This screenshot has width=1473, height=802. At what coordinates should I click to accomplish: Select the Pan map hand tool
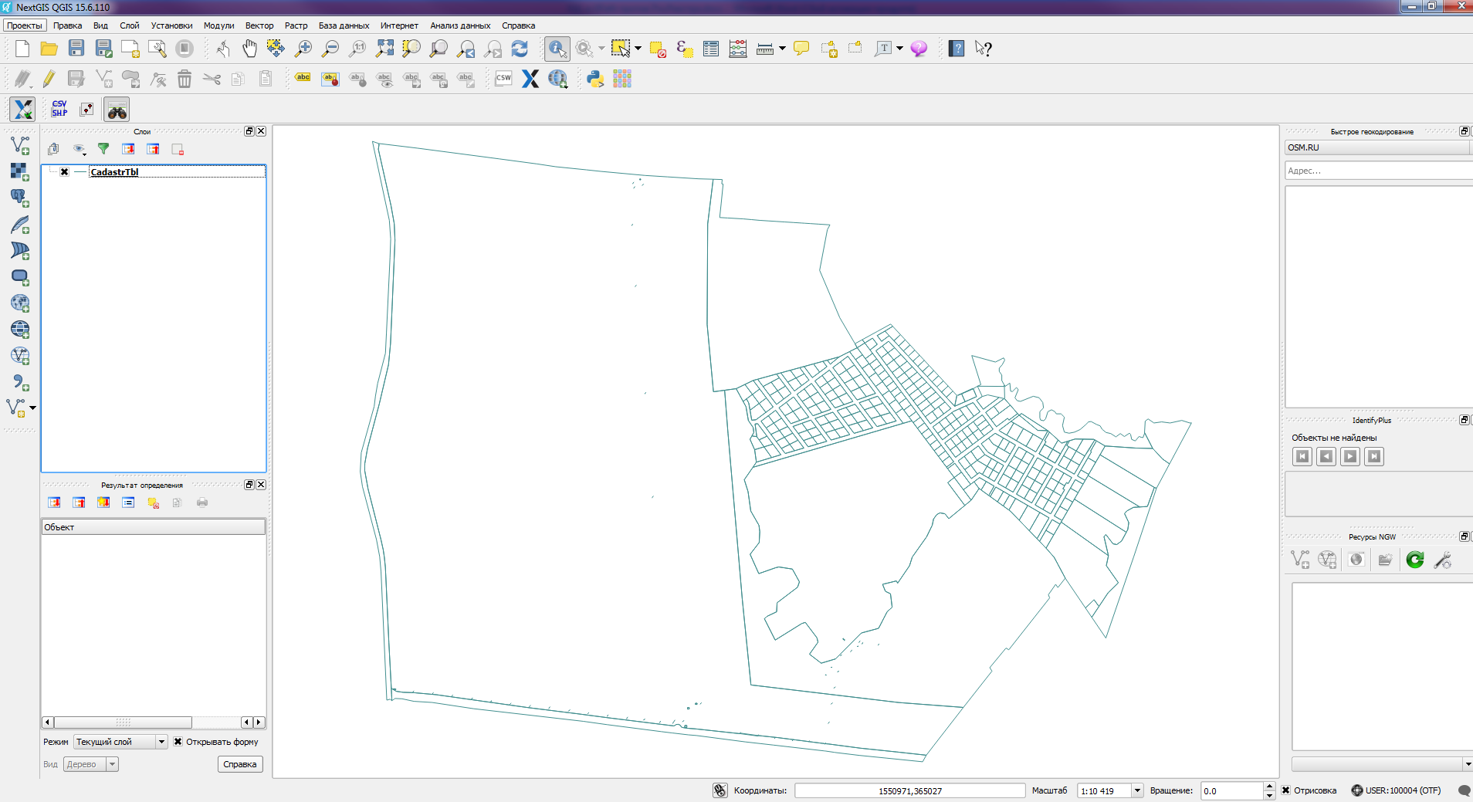(x=249, y=49)
